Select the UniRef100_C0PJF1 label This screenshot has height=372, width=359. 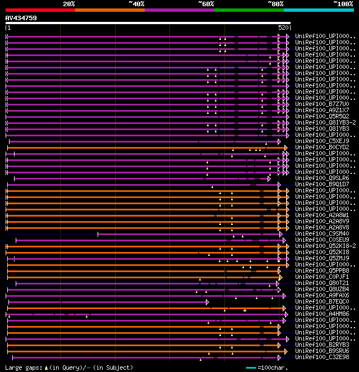[x=322, y=277]
